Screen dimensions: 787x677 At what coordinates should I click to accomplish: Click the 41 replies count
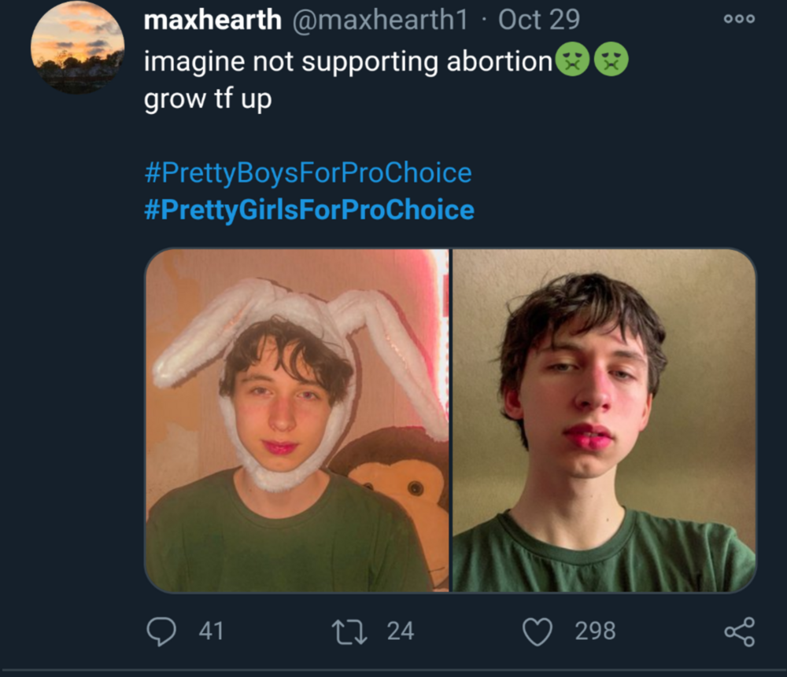tap(211, 631)
